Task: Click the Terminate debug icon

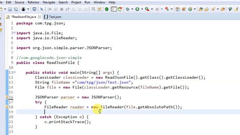Action: (61, 9)
